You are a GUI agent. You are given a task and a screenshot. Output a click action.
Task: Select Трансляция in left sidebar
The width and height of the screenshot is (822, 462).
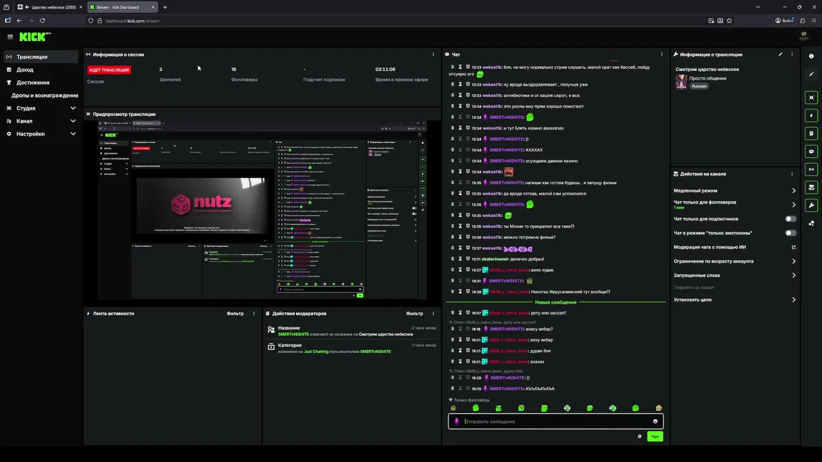tap(41, 57)
